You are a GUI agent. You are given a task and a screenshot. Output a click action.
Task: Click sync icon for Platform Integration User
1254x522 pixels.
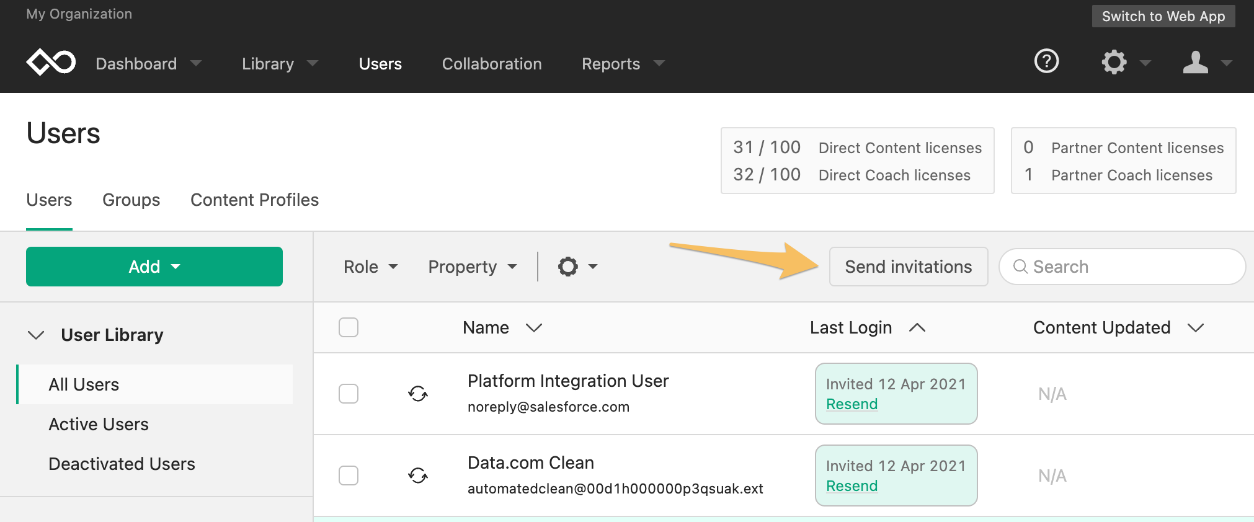pos(418,394)
